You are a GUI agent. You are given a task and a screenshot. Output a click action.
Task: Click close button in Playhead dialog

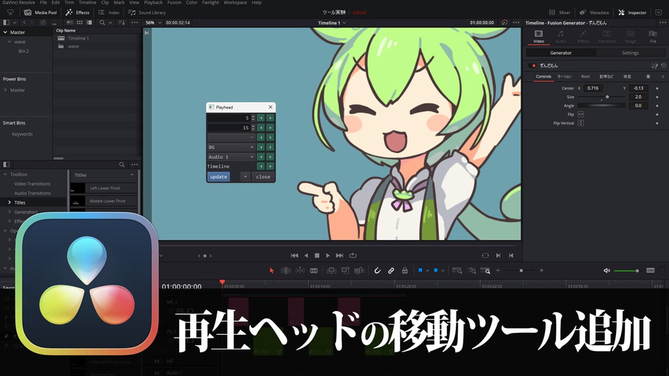(x=263, y=176)
